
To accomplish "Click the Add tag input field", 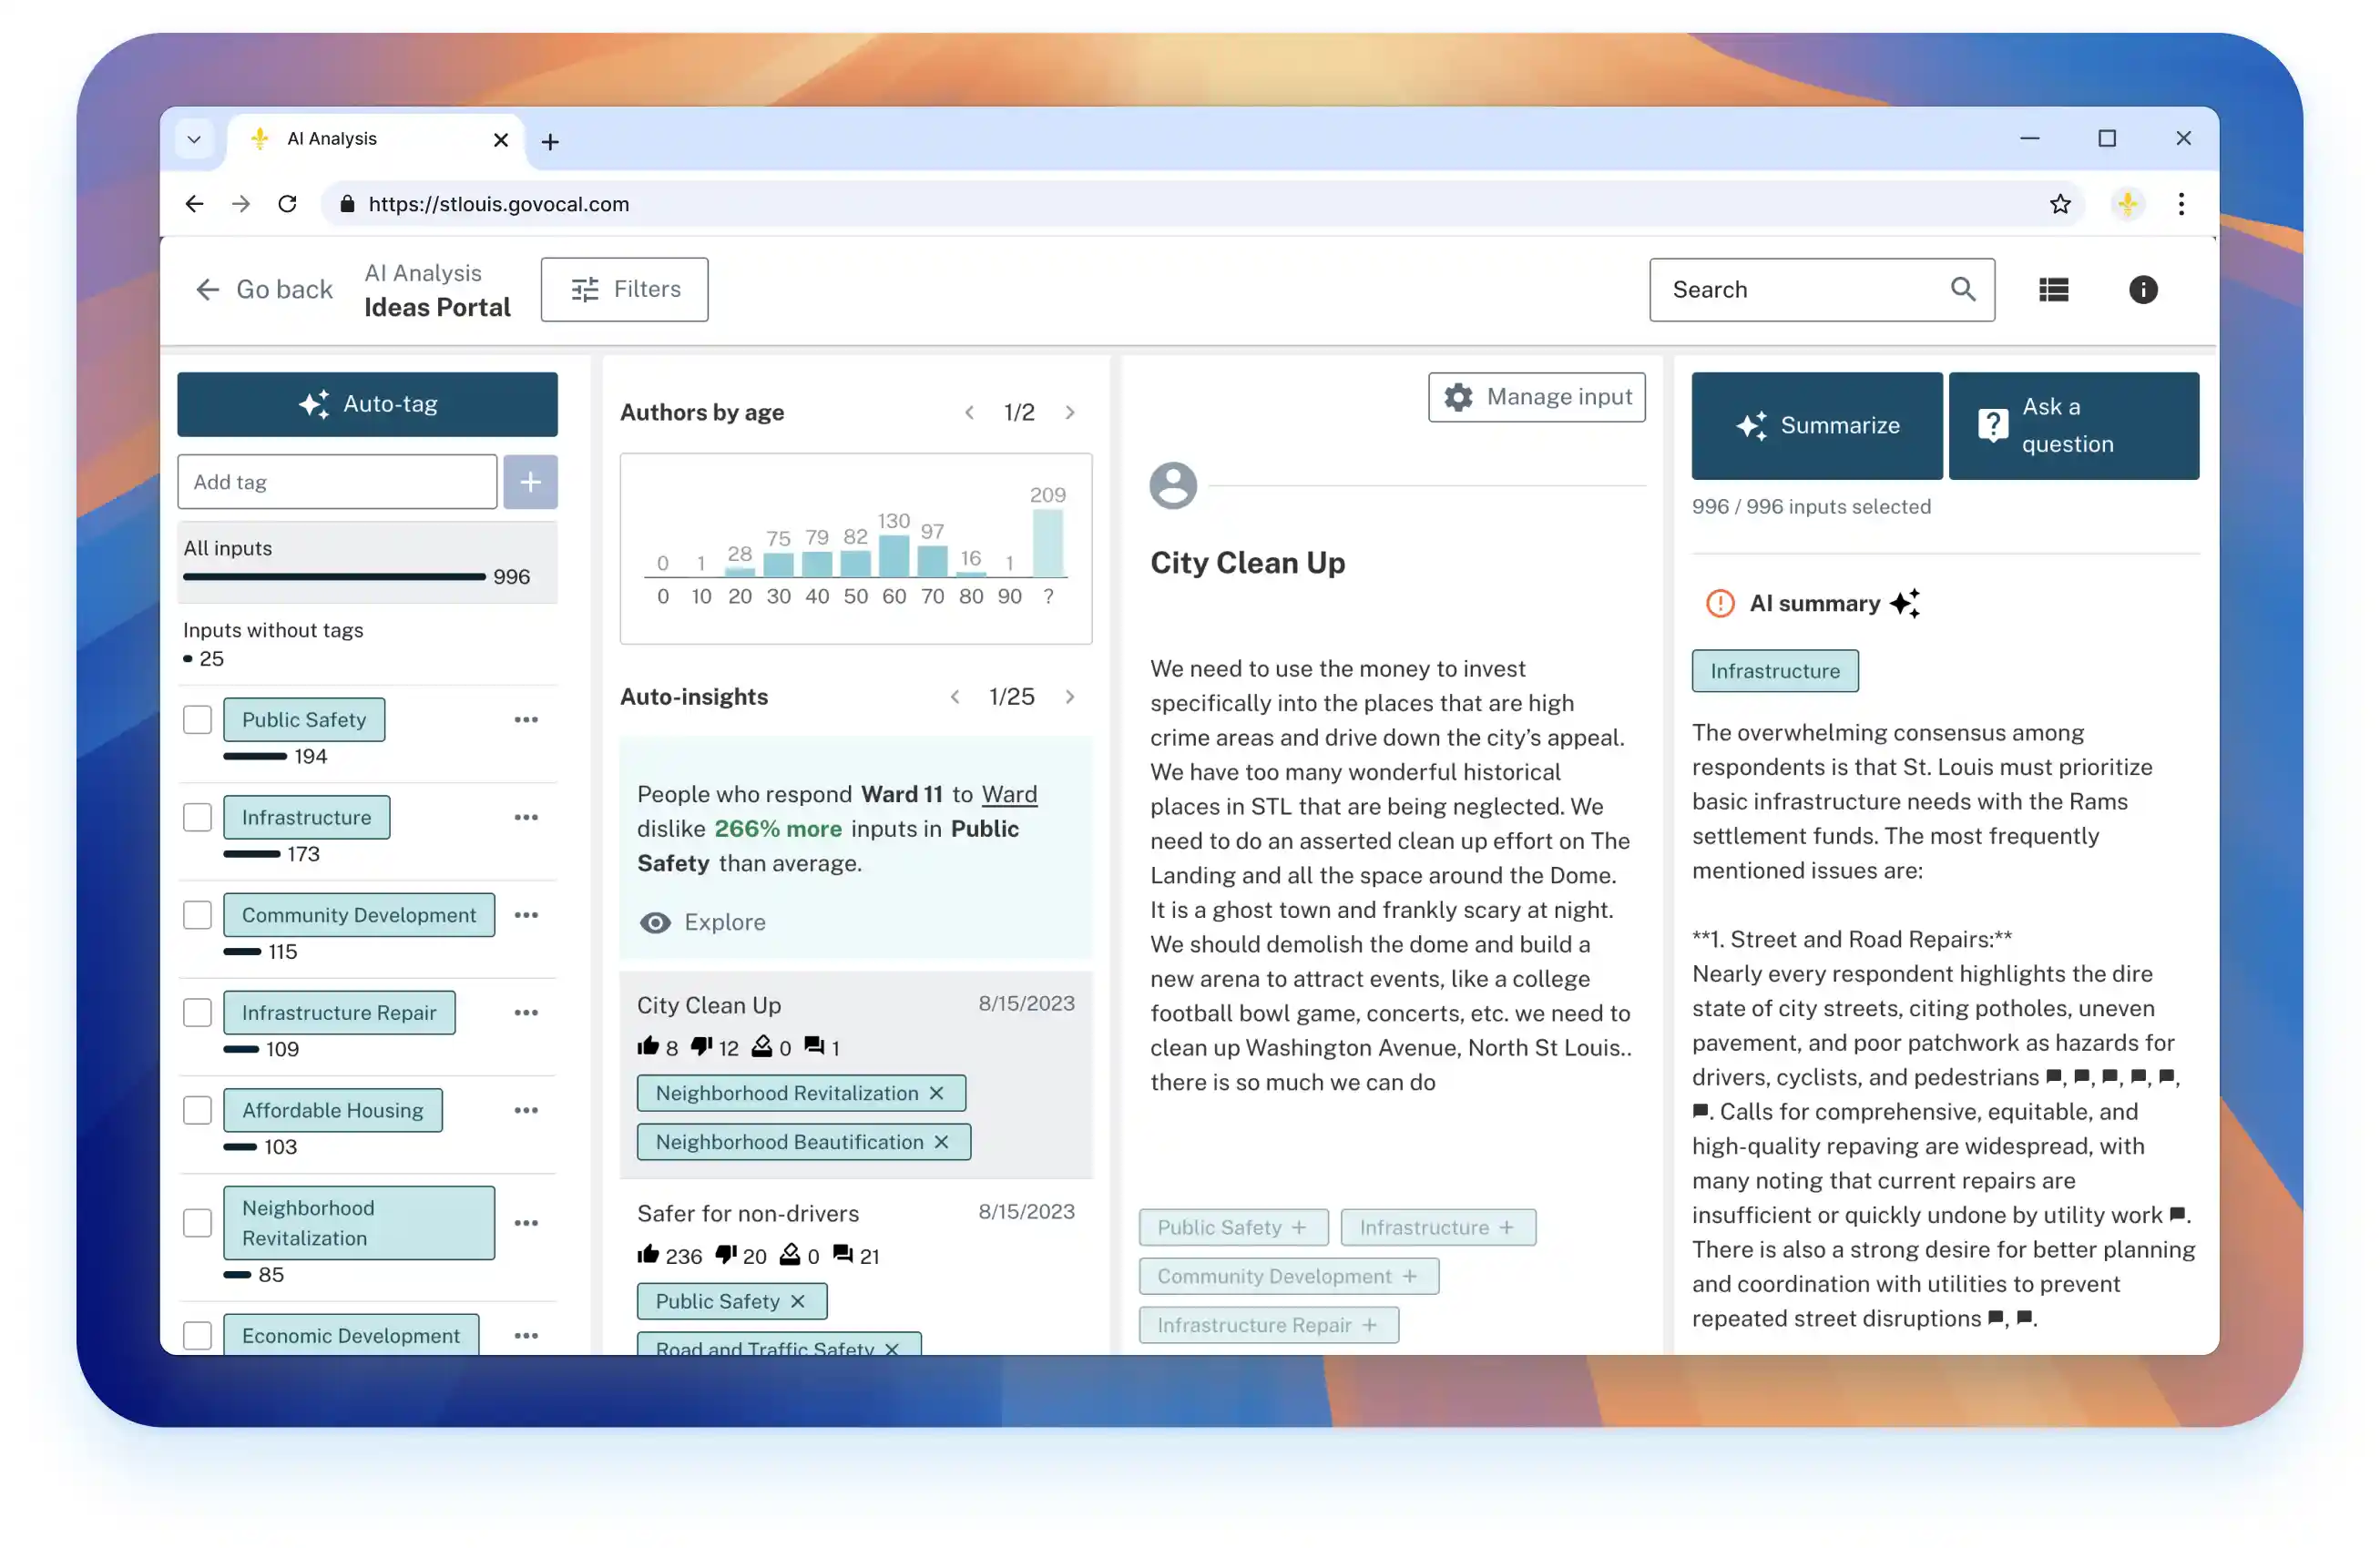I will point(337,482).
